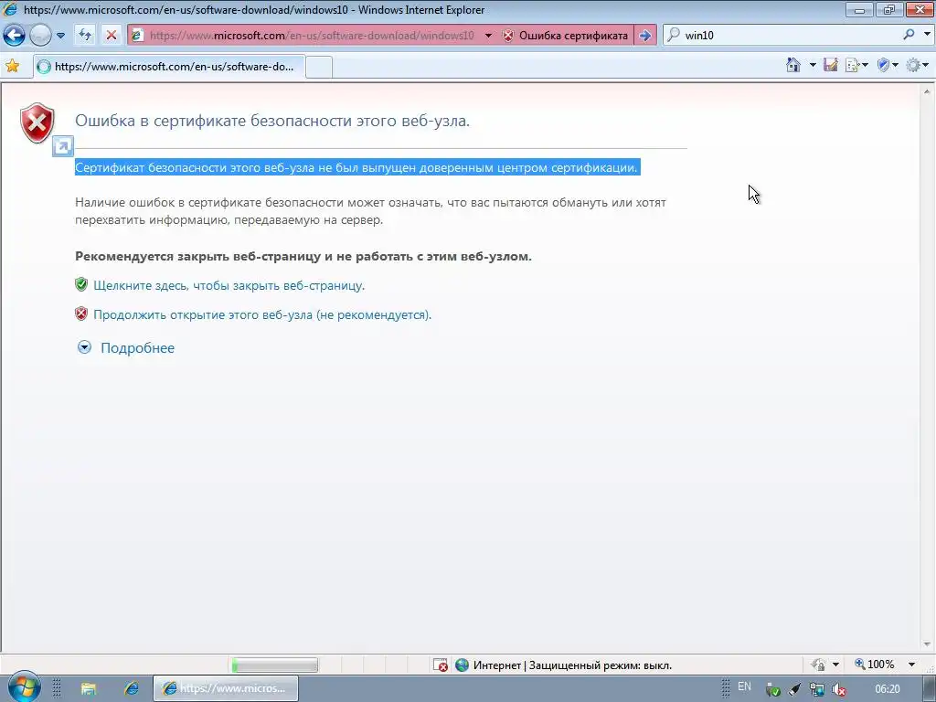The width and height of the screenshot is (936, 702).
Task: Expand the address bar URL history dropdown
Action: 488,36
